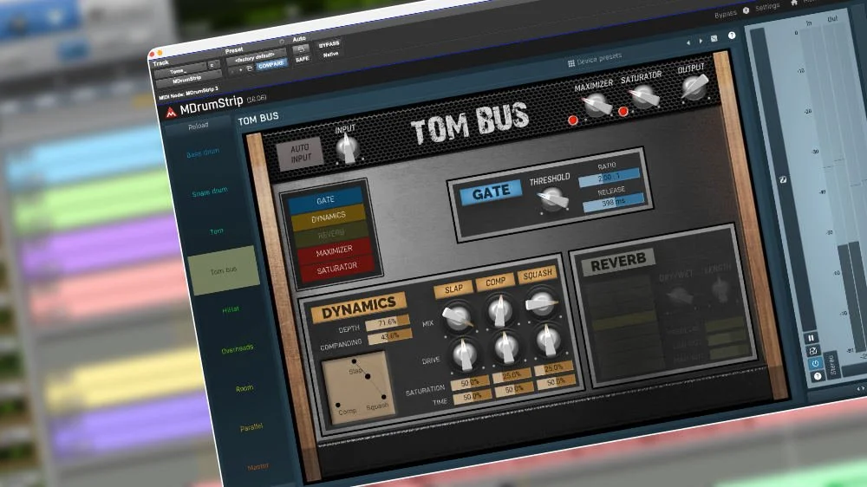867x487 pixels.
Task: Click the COMPANDING 43.0% value field
Action: [390, 336]
